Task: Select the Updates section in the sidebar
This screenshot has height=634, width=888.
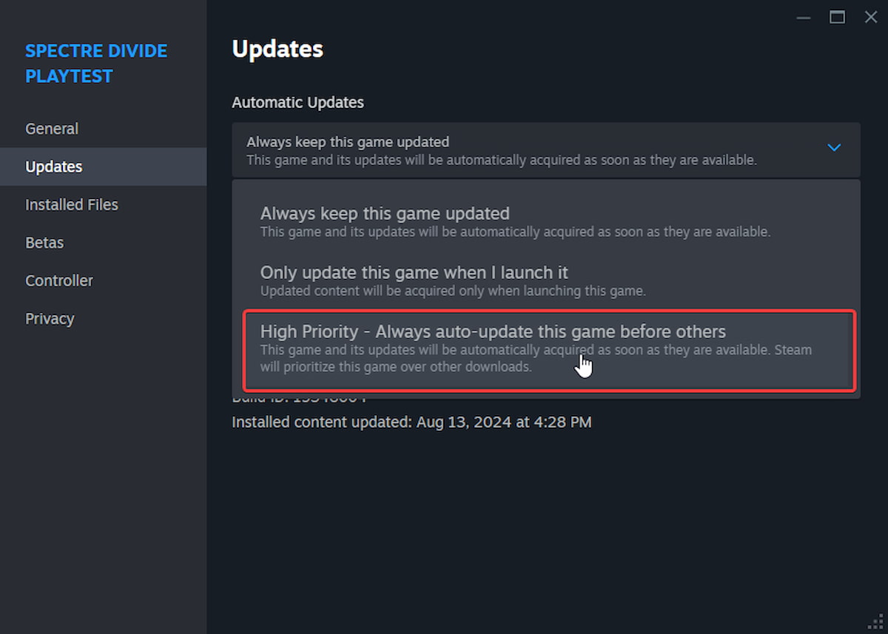Action: coord(54,166)
